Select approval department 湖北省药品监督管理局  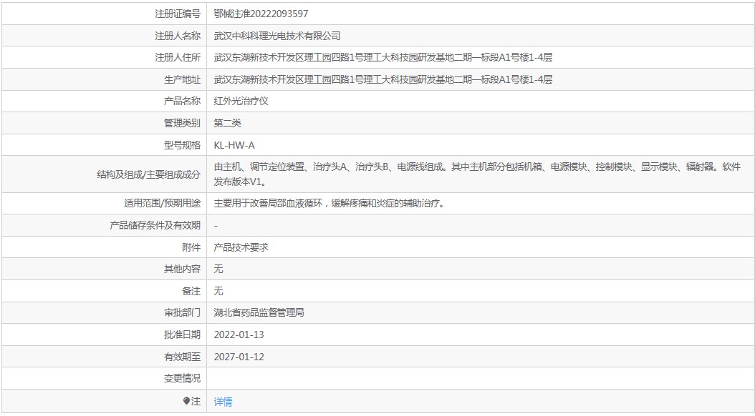point(259,313)
